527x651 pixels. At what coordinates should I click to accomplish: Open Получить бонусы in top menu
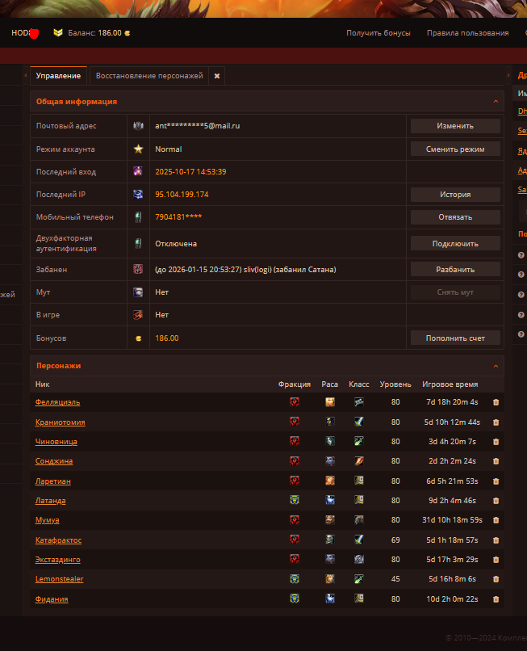[x=378, y=33]
